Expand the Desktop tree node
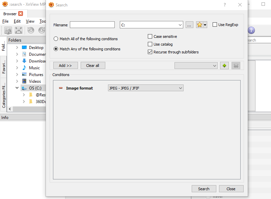Viewport: 271px width, 199px height. tap(17, 47)
